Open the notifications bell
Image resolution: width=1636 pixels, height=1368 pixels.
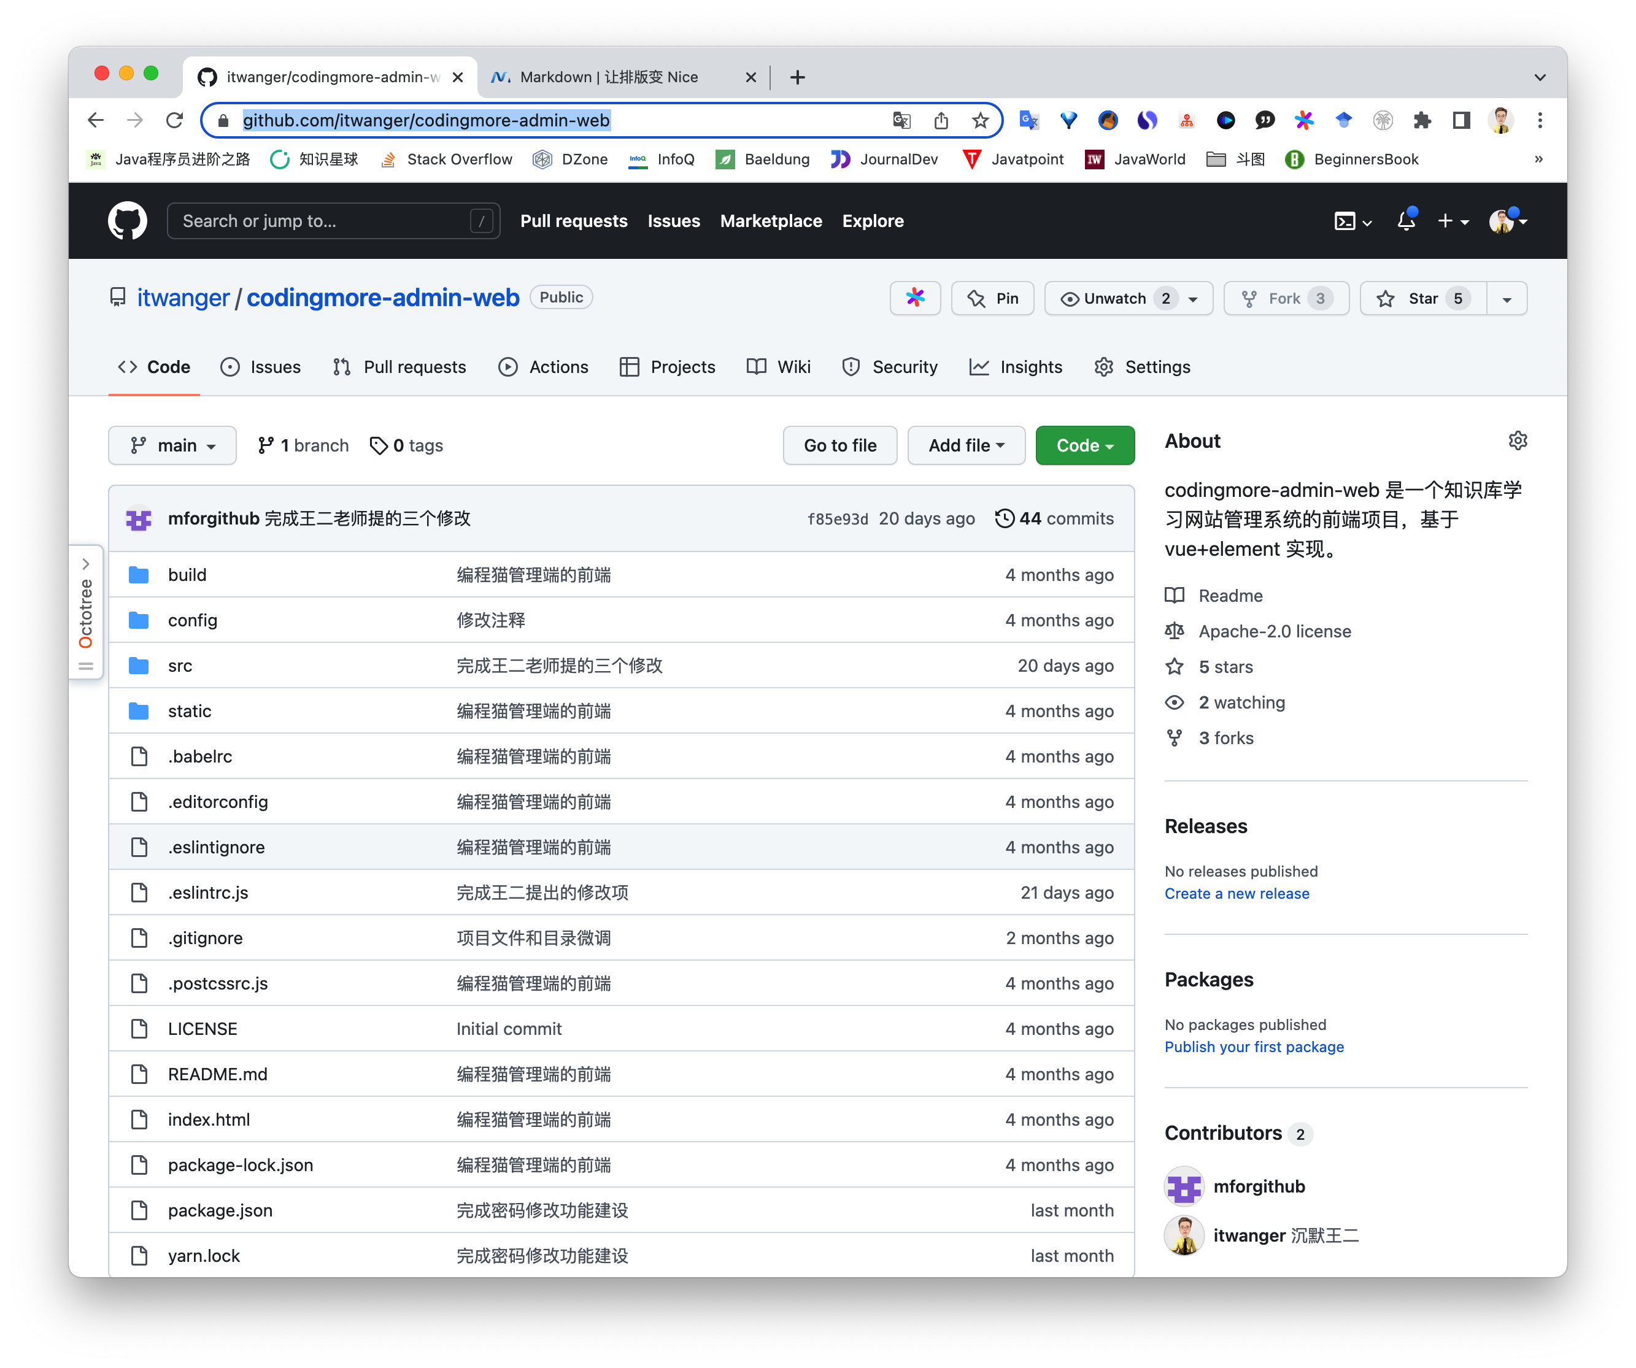1405,221
